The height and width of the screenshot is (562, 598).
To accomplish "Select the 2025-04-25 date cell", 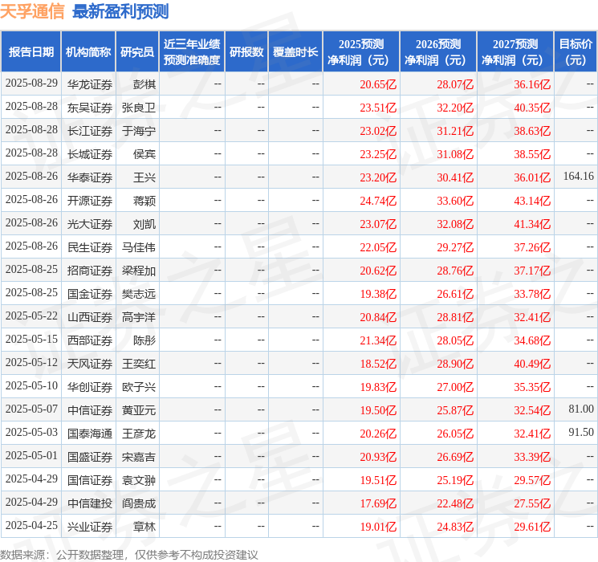I will point(31,525).
